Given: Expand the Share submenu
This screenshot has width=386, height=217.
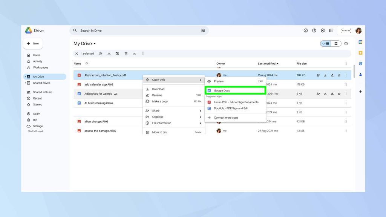Looking at the screenshot, I should (x=174, y=111).
